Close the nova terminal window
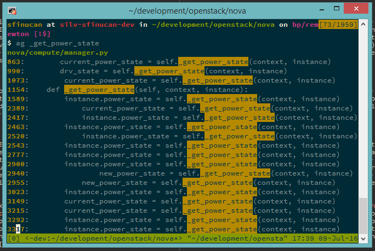This screenshot has height=251, width=375. (356, 9)
